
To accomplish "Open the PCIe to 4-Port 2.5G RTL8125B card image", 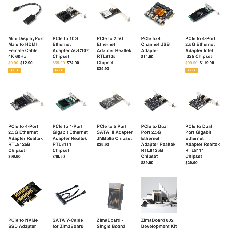I will pyautogui.click(x=26, y=100).
